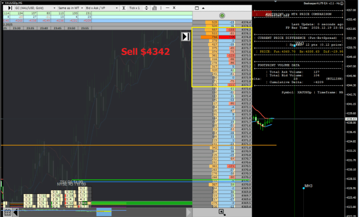Click the left scroll arrow on bottom bar
This screenshot has width=359, height=217.
pos(16,213)
